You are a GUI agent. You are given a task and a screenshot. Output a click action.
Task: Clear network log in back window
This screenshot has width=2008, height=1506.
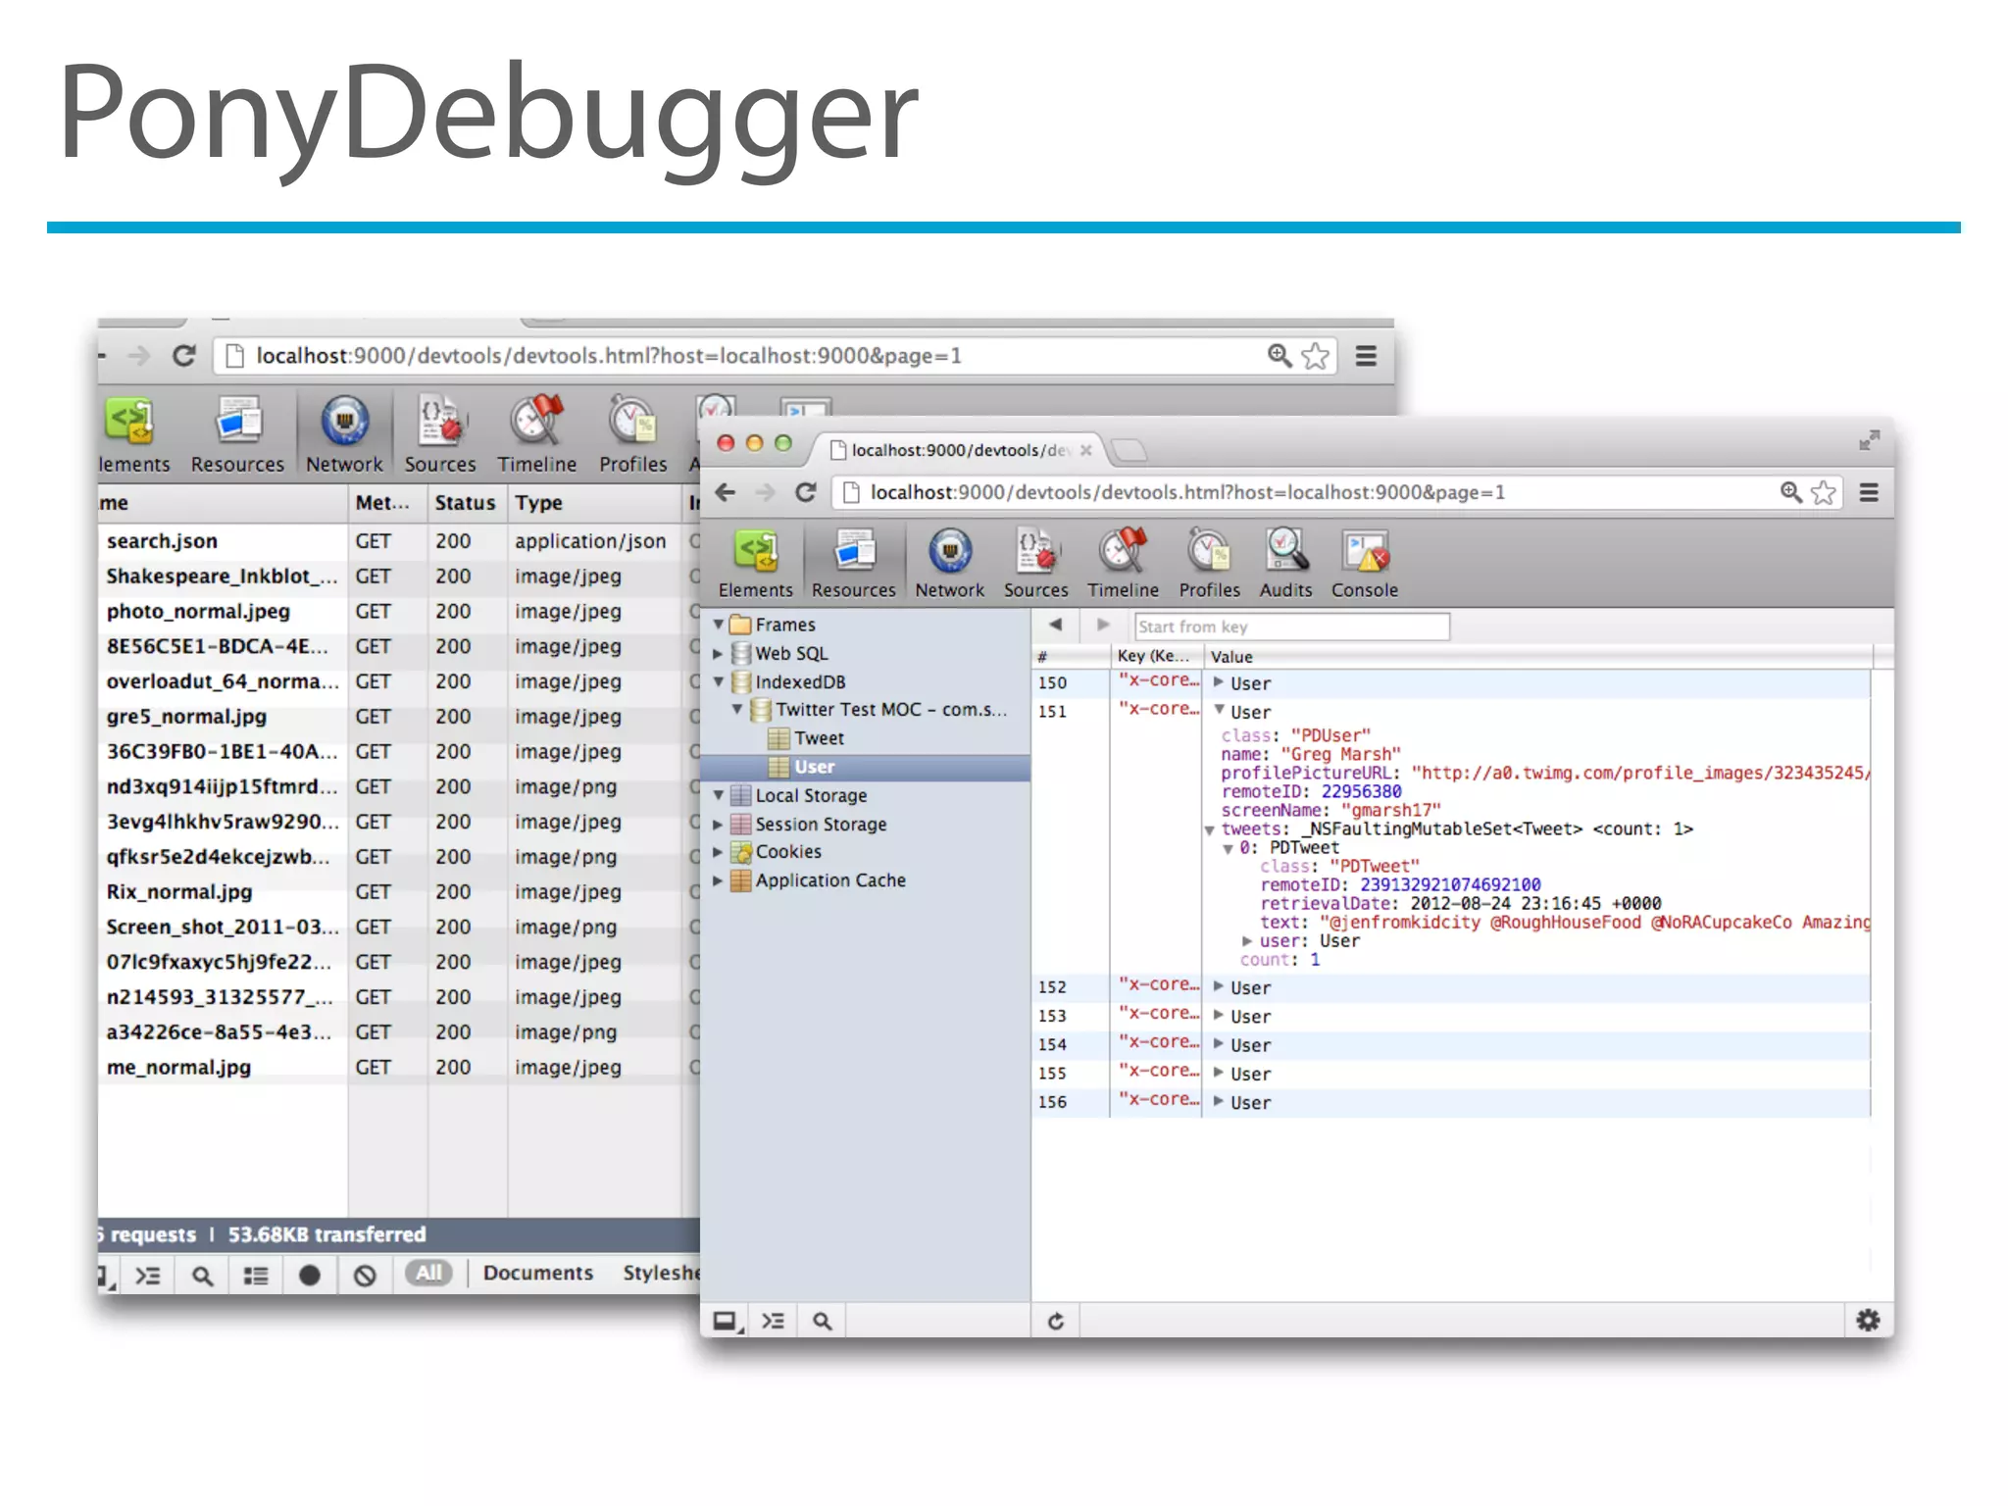click(x=365, y=1275)
